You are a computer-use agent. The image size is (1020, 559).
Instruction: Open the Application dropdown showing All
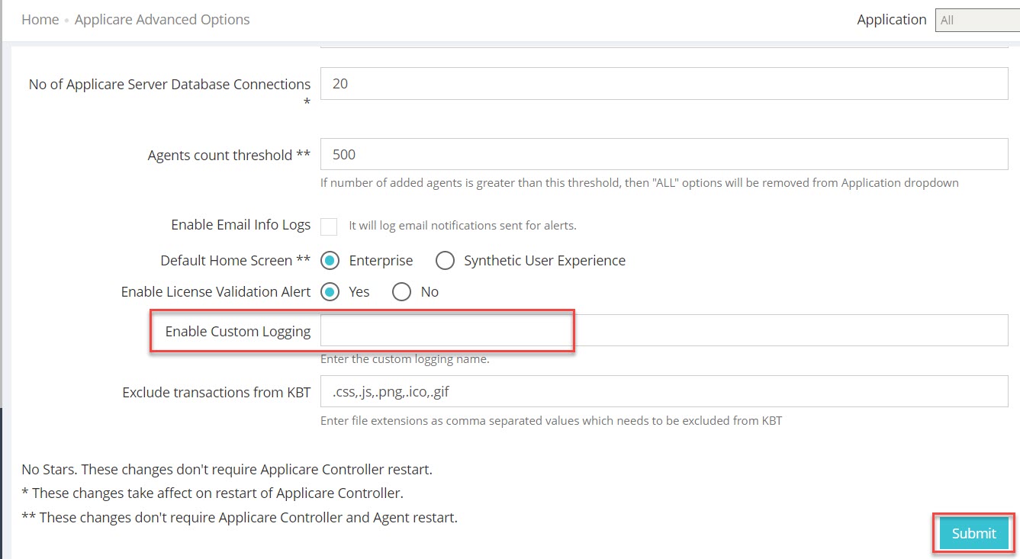pyautogui.click(x=977, y=21)
